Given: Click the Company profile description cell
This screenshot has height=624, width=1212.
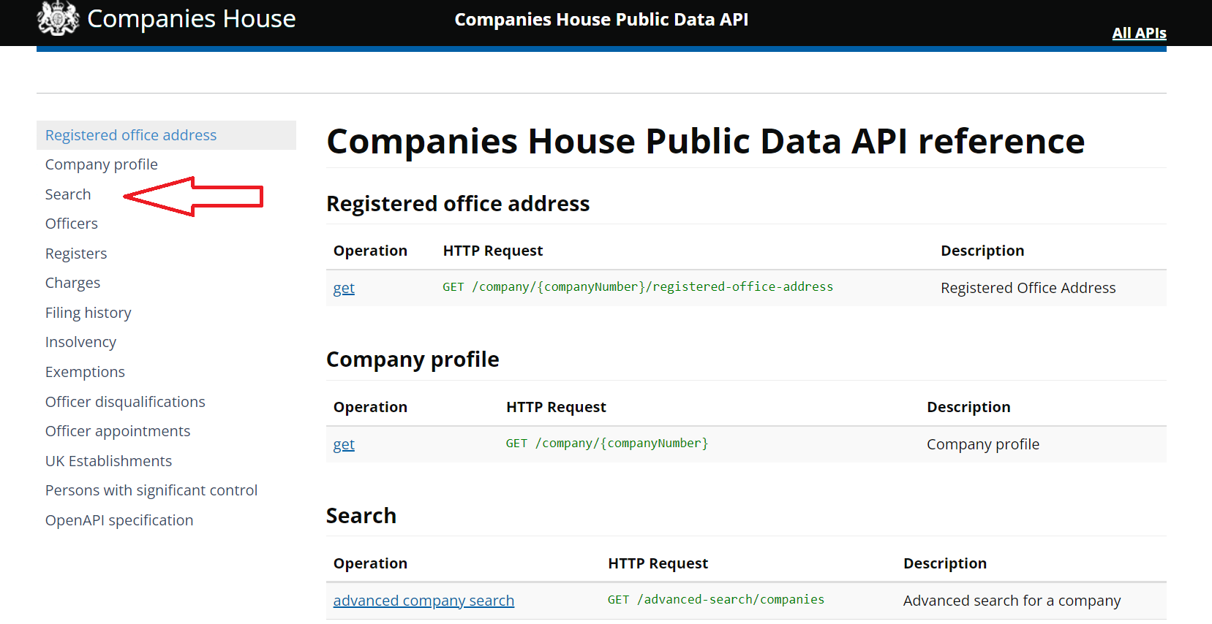Looking at the screenshot, I should [983, 444].
